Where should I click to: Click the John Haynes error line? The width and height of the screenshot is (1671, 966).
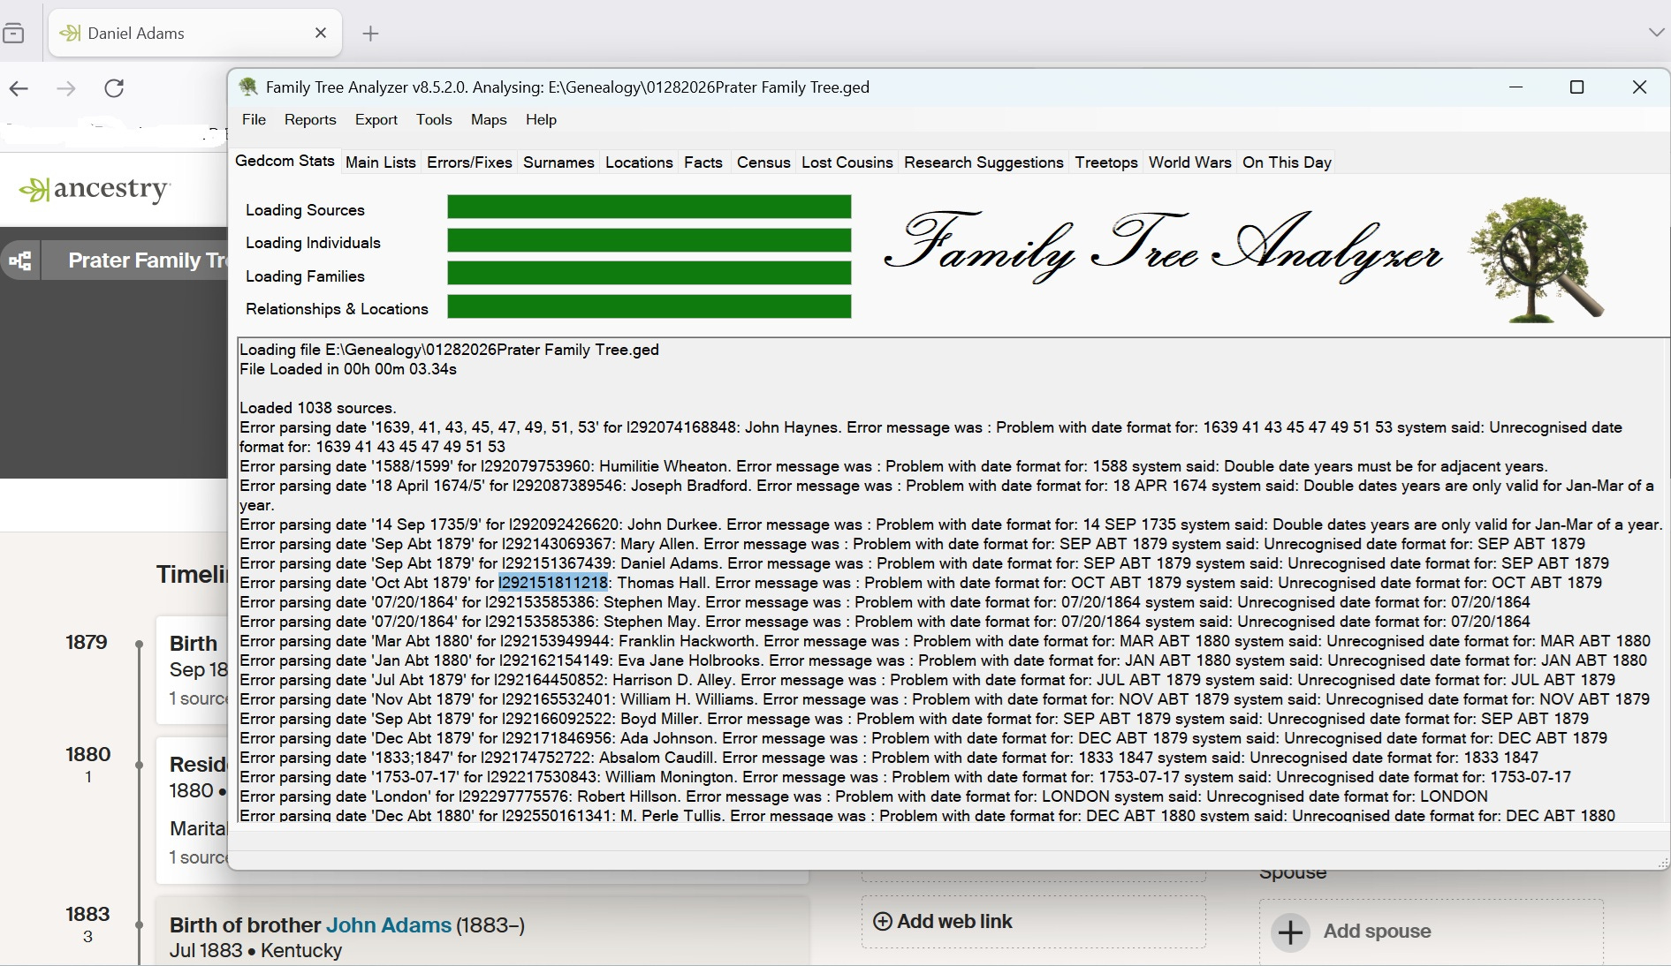[930, 437]
